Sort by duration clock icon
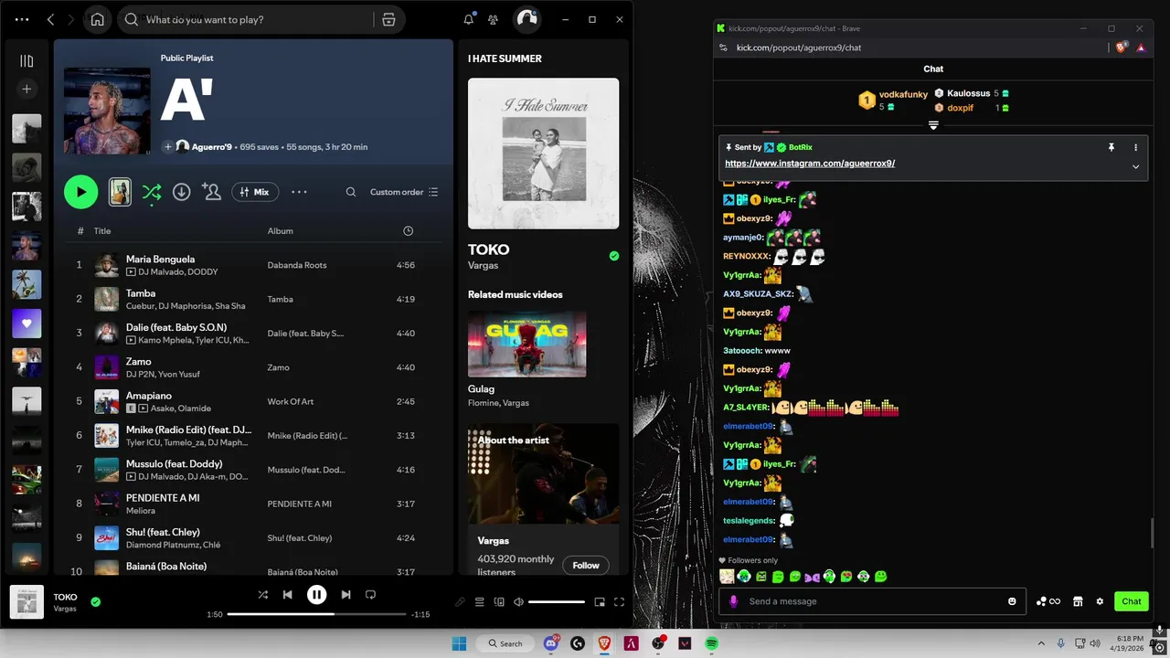The image size is (1170, 658). (408, 231)
